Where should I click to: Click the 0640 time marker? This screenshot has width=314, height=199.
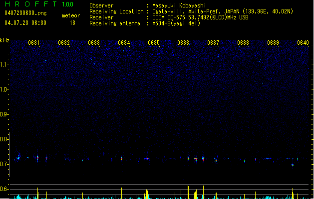click(x=303, y=43)
